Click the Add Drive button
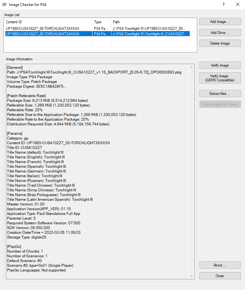This screenshot has height=290, width=245. pos(220,33)
